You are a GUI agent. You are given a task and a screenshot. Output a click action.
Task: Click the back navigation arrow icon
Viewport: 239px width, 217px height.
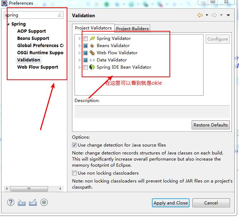point(200,15)
